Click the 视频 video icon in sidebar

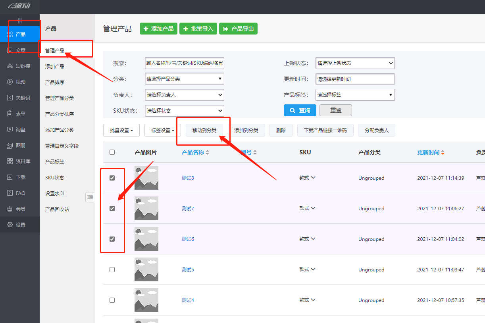tap(10, 82)
